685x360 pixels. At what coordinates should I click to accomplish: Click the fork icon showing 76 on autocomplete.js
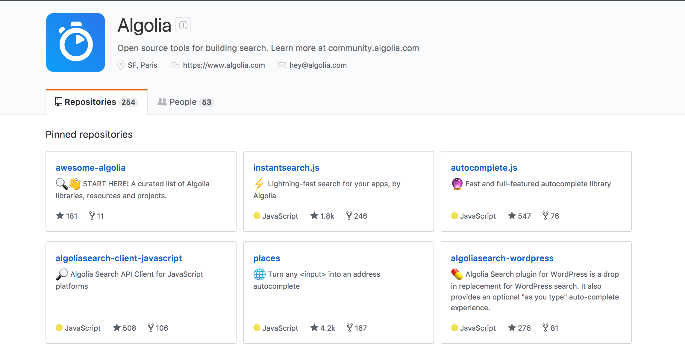click(x=545, y=215)
